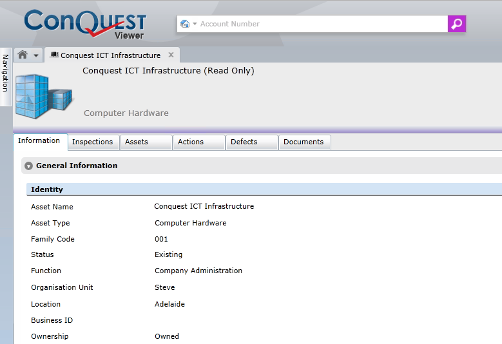The width and height of the screenshot is (502, 344).
Task: Click the Function value Company Administration
Action: [198, 271]
